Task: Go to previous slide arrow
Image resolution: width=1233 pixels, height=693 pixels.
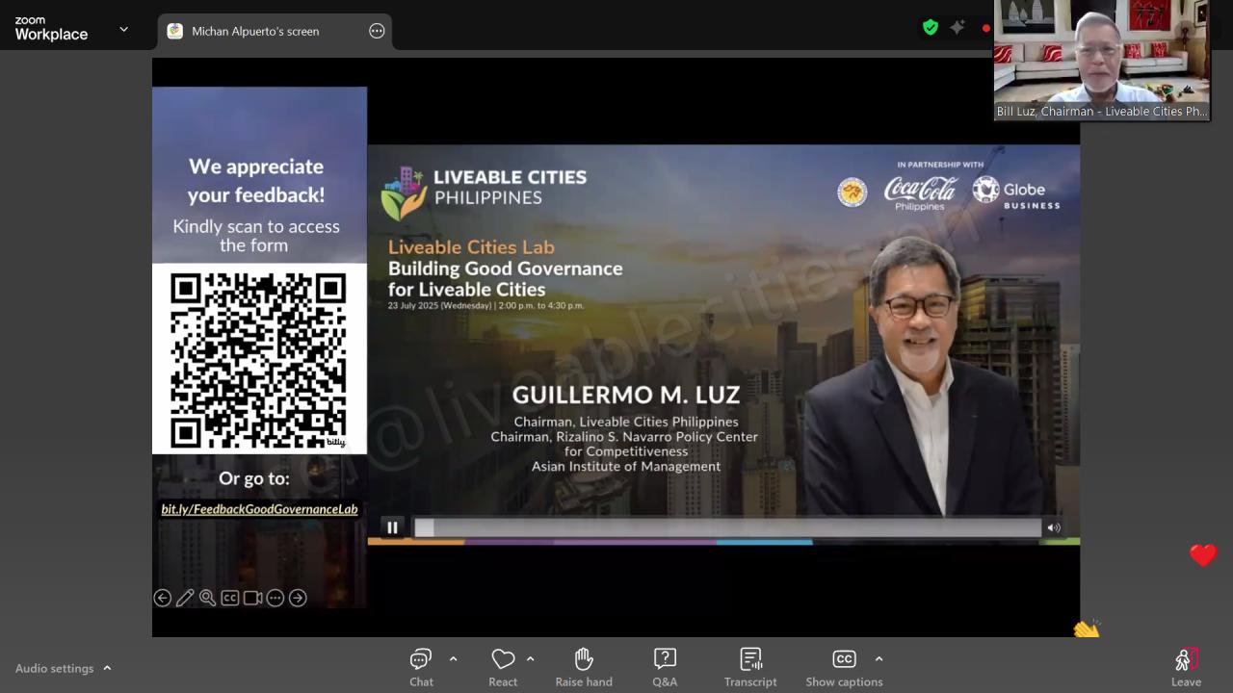Action: coord(163,598)
